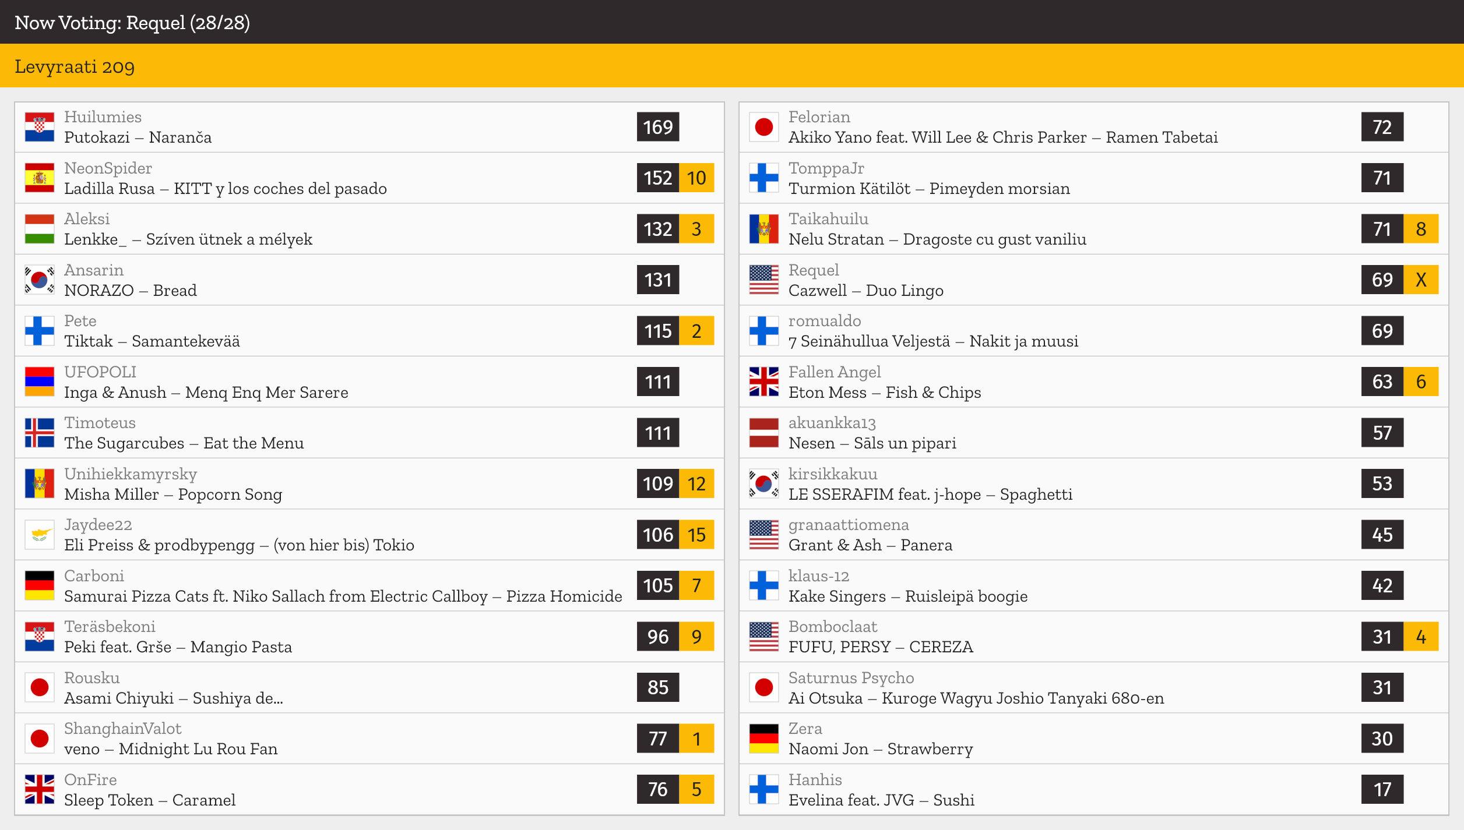Click the Spanish flag next to NeonSpider
Viewport: 1464px width, 830px height.
[40, 178]
